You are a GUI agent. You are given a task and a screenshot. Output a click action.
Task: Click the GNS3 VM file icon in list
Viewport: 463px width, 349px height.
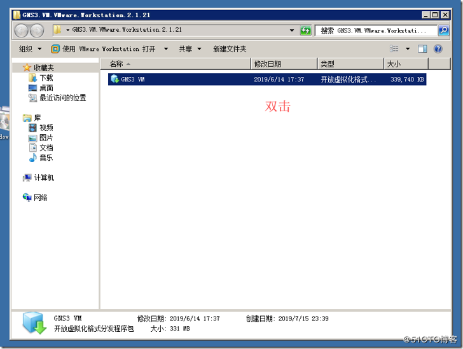[114, 79]
